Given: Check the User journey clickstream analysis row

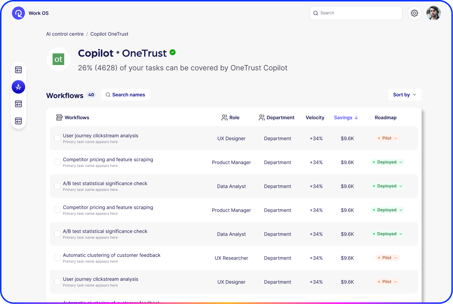Looking at the screenshot, I should 57,138.
